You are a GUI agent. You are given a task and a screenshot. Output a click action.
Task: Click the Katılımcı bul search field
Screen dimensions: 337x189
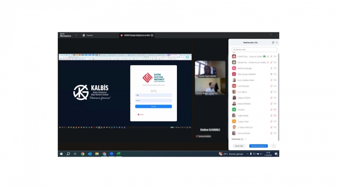[x=254, y=50]
